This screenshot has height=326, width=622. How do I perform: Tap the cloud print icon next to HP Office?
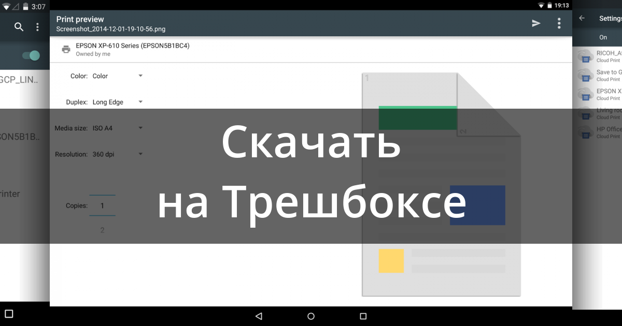point(585,132)
